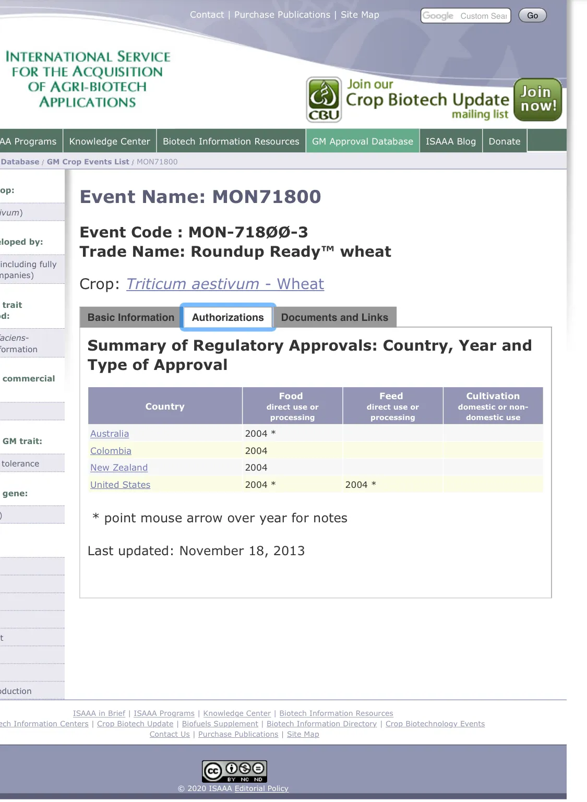Open the Contact link in header
This screenshot has height=802, width=587.
[x=207, y=15]
